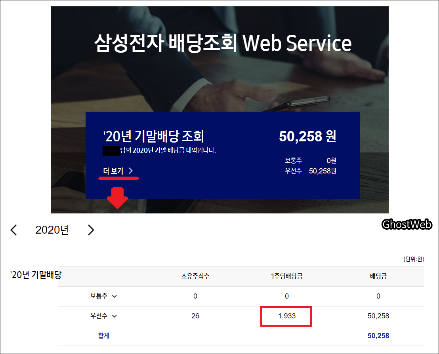This screenshot has height=354, width=439.
Task: Select the 1주당배당금 column header
Action: pos(287,276)
